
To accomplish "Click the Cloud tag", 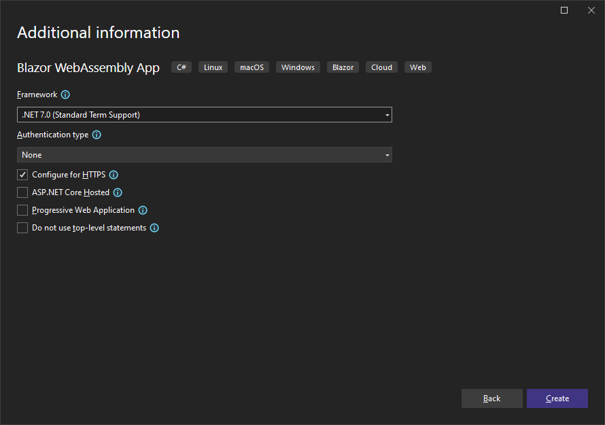I will click(x=381, y=67).
